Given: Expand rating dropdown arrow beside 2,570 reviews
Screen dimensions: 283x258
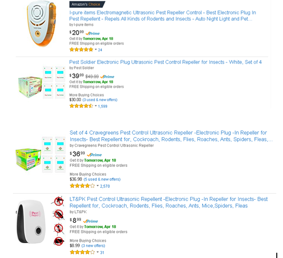Looking at the screenshot, I should click(x=98, y=186).
